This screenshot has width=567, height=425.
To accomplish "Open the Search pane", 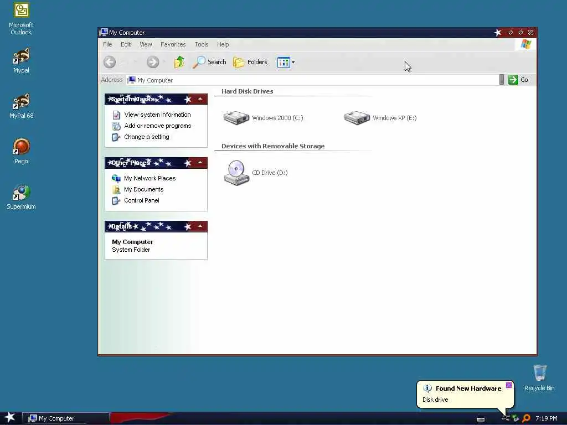I will coord(209,62).
